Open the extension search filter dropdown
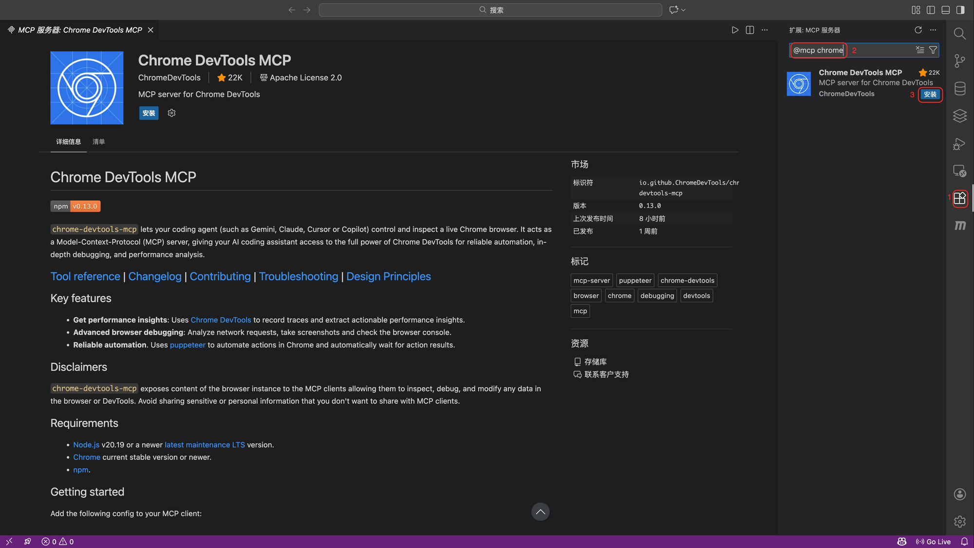This screenshot has width=974, height=548. click(933, 50)
